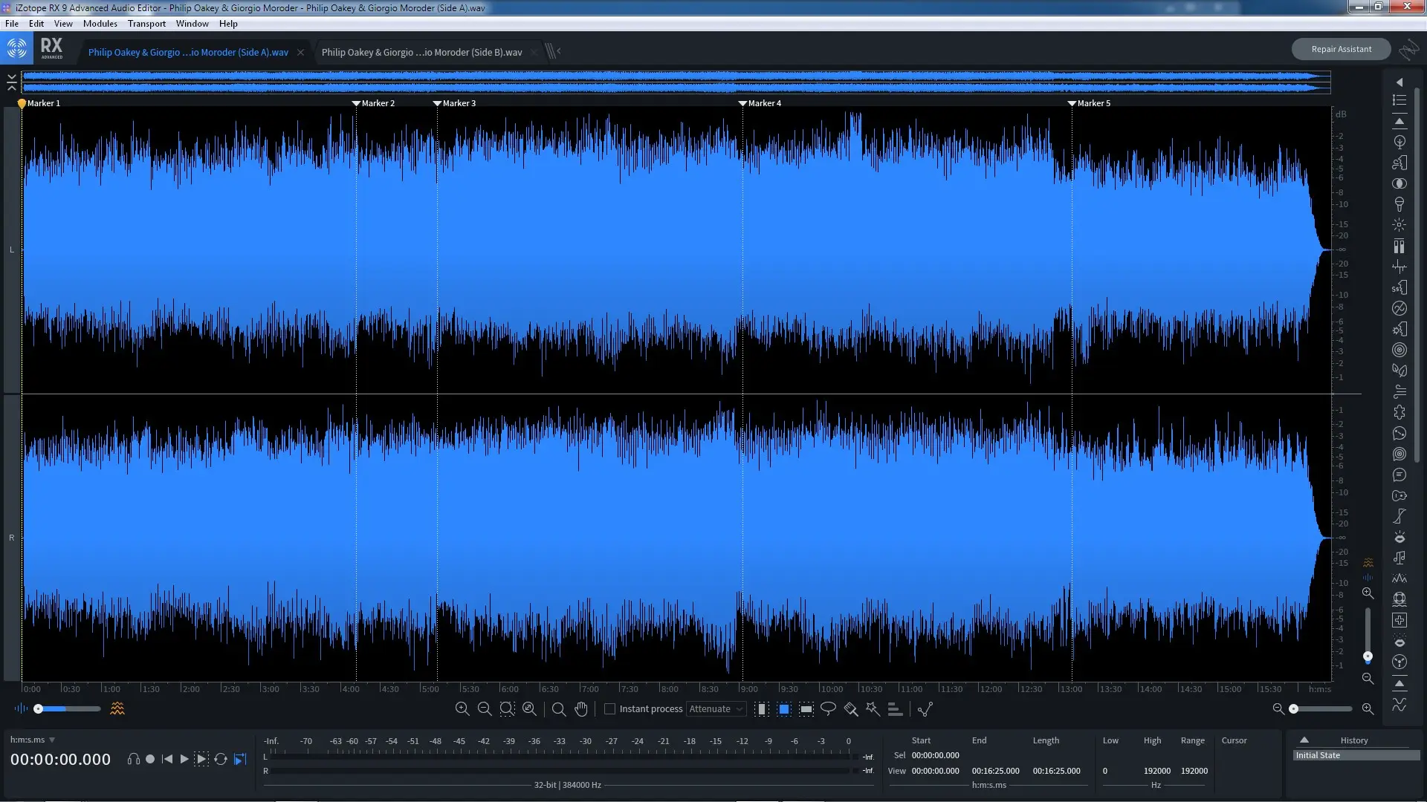Adjust the horizontal zoom slider
Viewport: 1427px width, 802px height.
[1322, 709]
